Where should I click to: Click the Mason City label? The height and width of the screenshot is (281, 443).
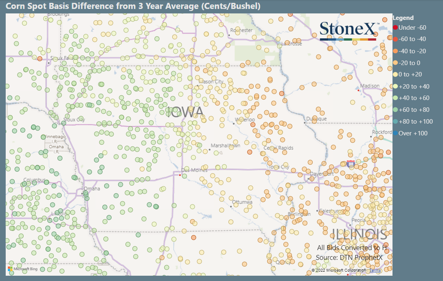(x=211, y=82)
